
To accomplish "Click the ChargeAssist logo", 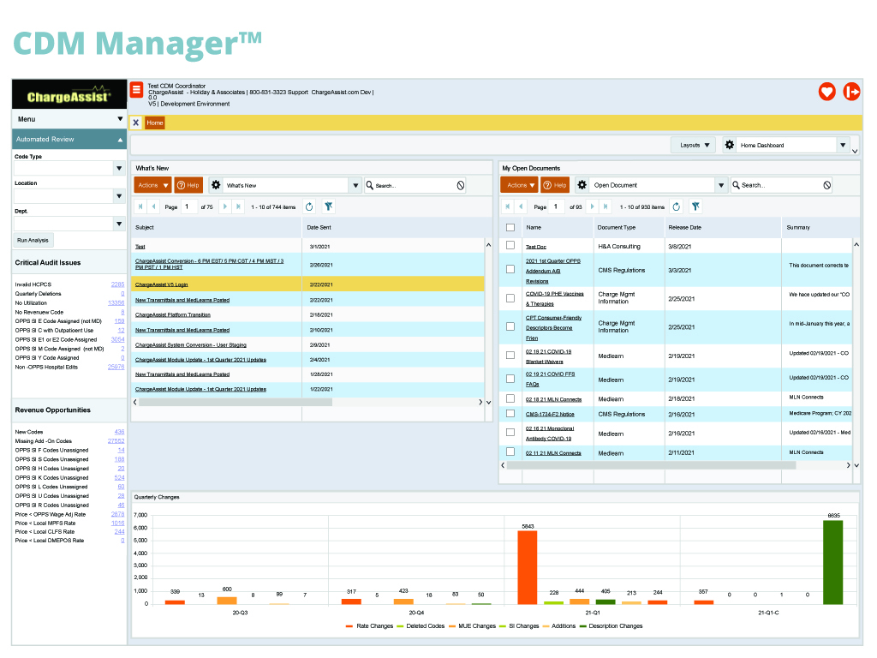I will click(x=69, y=95).
